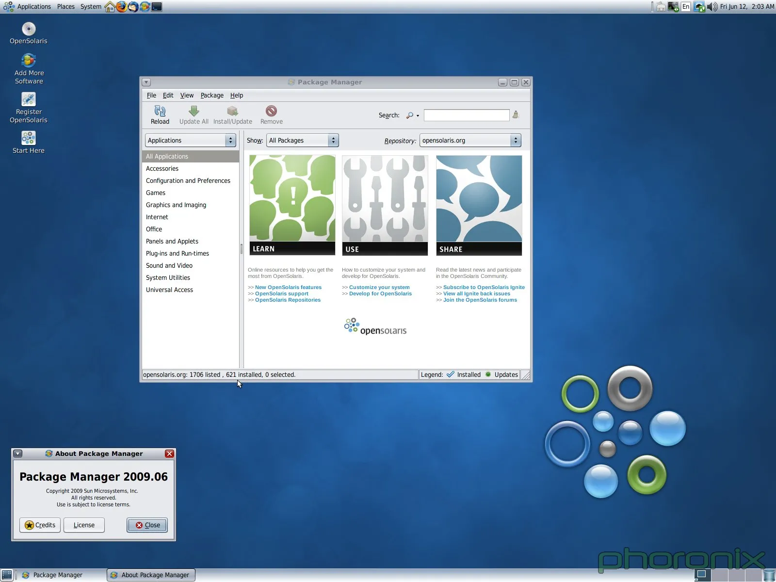Expand the Applications category dropdown

(x=191, y=141)
